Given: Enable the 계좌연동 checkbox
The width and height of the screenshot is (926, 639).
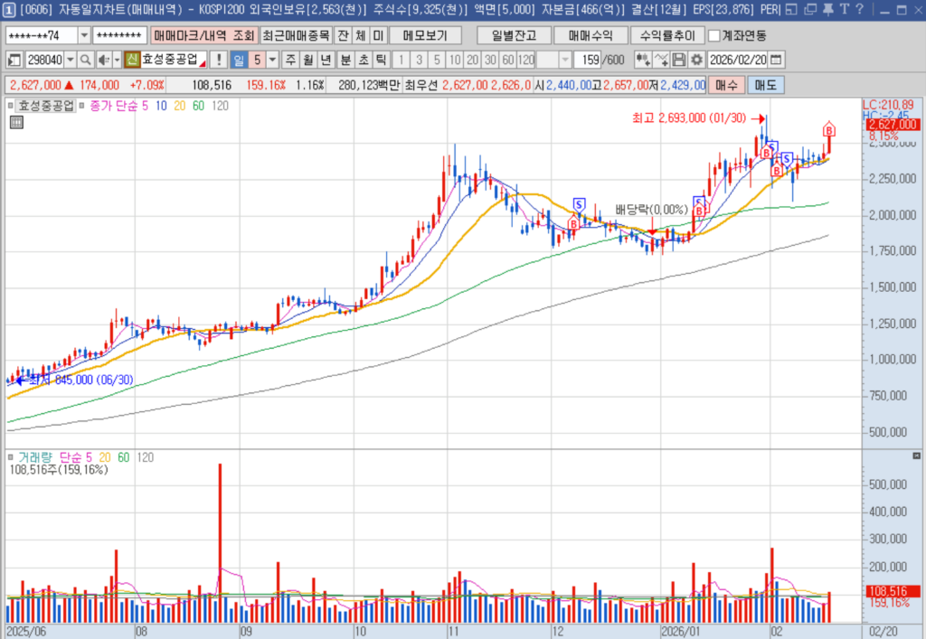Looking at the screenshot, I should point(714,35).
